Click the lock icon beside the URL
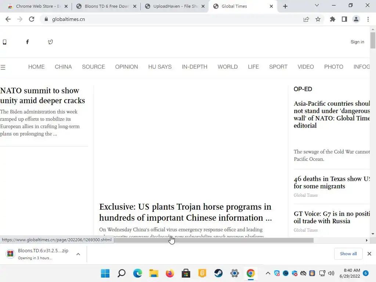Screen dimensions: 376x282 pyautogui.click(x=46, y=19)
